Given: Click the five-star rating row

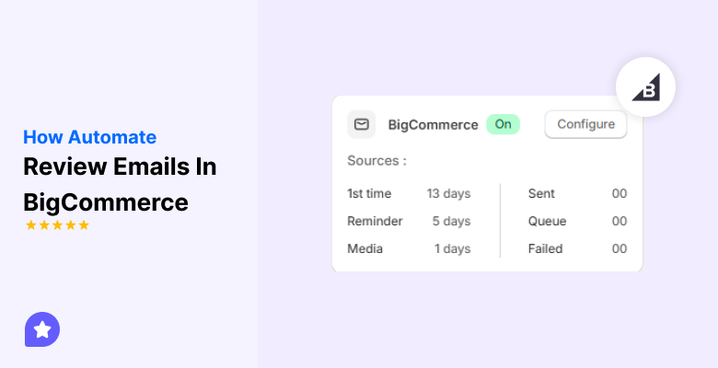Looking at the screenshot, I should (57, 225).
